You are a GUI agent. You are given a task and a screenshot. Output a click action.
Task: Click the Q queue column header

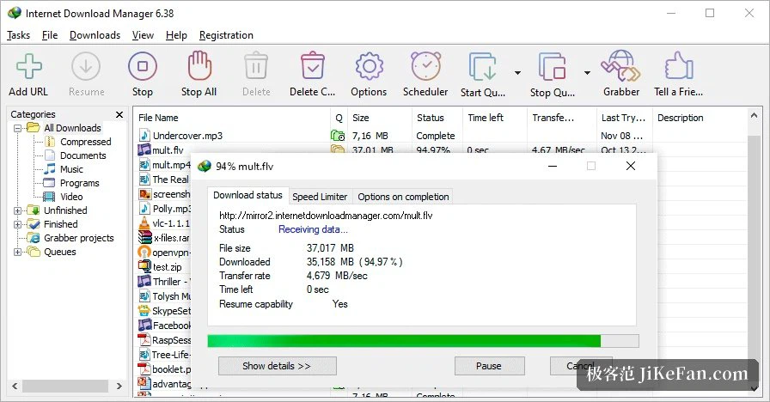tap(339, 118)
